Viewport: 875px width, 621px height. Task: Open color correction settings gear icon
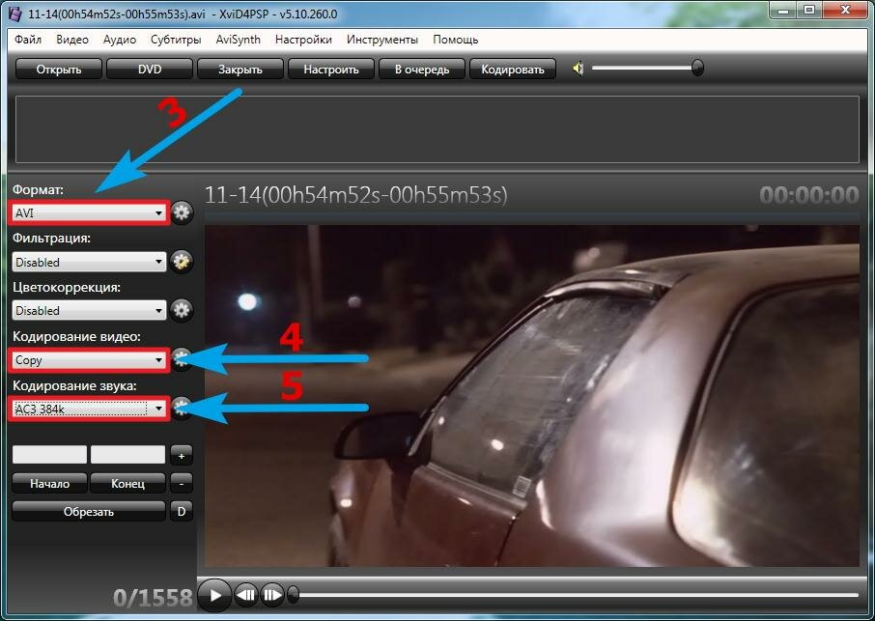tap(183, 310)
